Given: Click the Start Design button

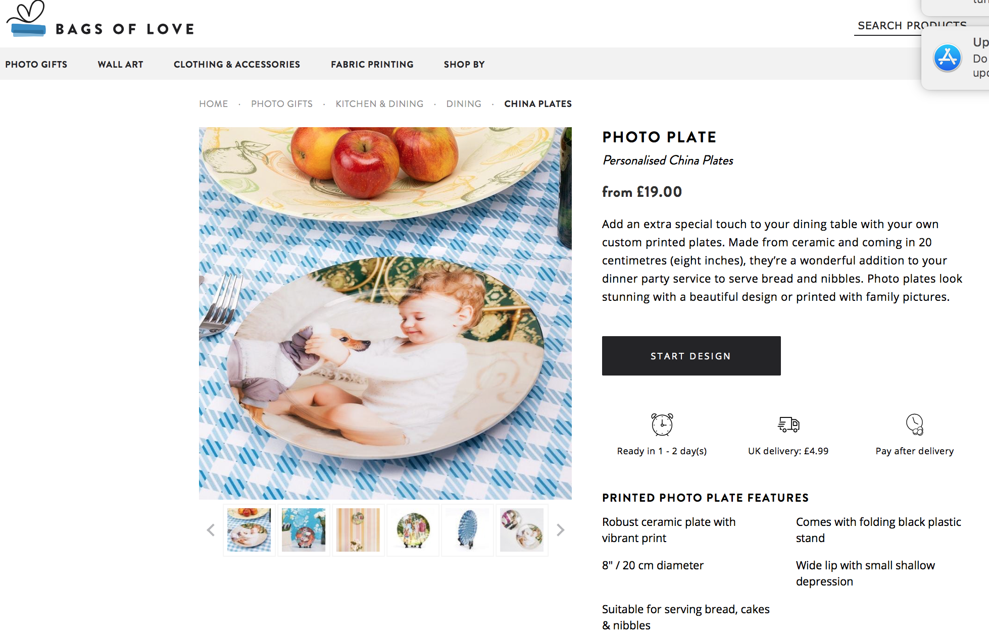Looking at the screenshot, I should pyautogui.click(x=691, y=356).
